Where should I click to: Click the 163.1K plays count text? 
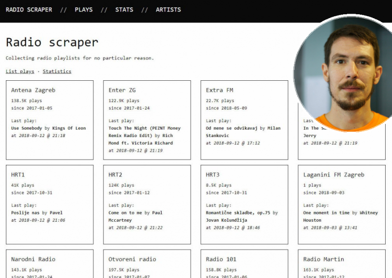point(319,270)
